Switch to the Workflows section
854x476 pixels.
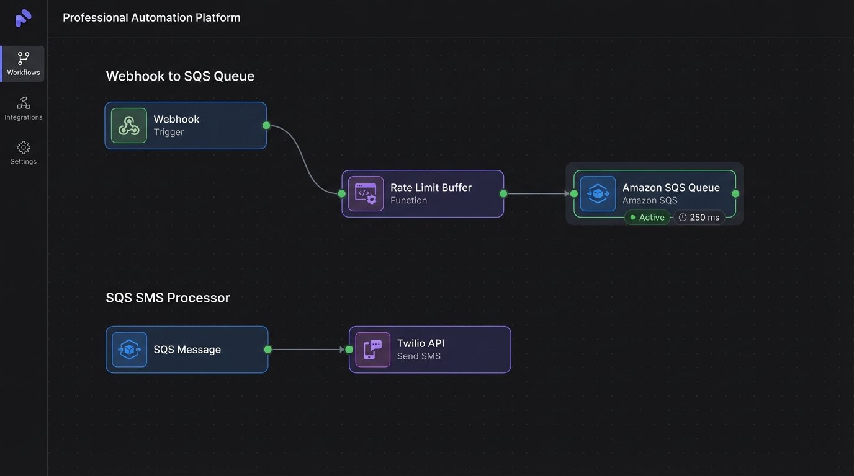coord(23,62)
